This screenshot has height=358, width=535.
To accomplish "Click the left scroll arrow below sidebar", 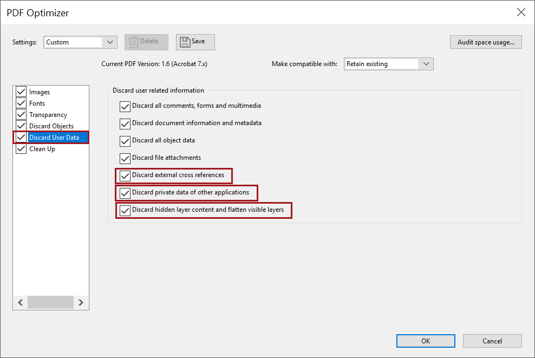I will (x=21, y=302).
